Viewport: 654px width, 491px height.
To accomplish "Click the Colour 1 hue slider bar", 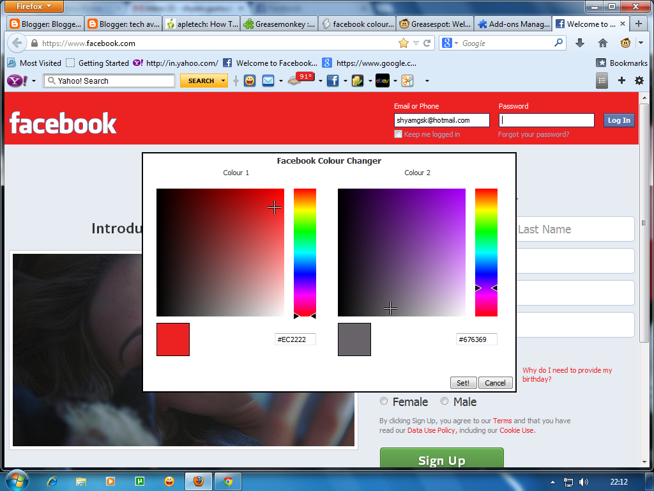I will 305,252.
